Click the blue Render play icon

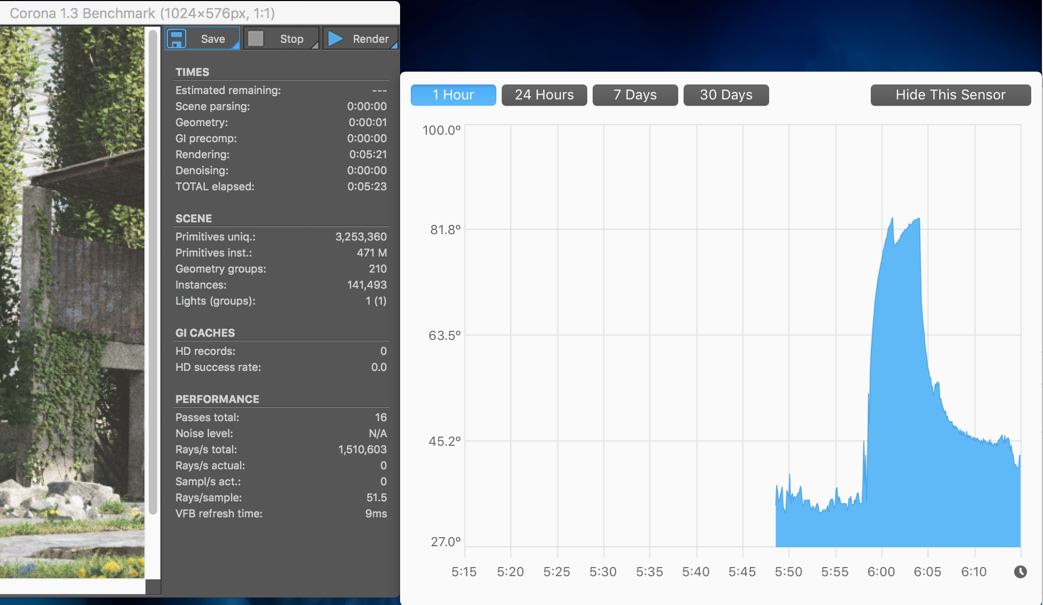click(335, 38)
